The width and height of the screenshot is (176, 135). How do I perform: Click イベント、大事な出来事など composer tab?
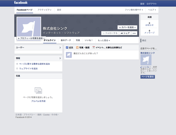pos(107,47)
